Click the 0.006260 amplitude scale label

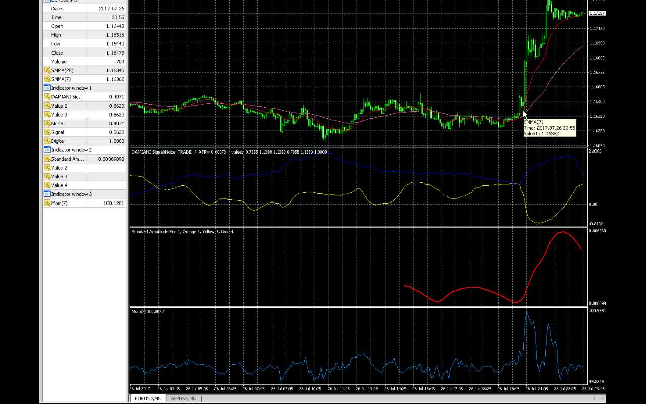point(597,231)
